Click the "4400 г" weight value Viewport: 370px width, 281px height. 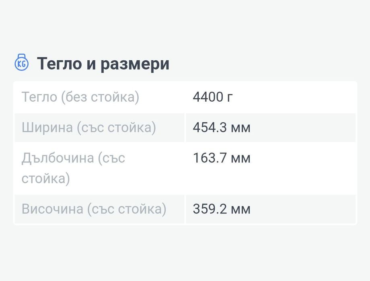[x=213, y=97]
